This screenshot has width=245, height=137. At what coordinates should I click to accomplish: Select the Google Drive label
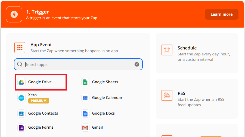coord(40,82)
